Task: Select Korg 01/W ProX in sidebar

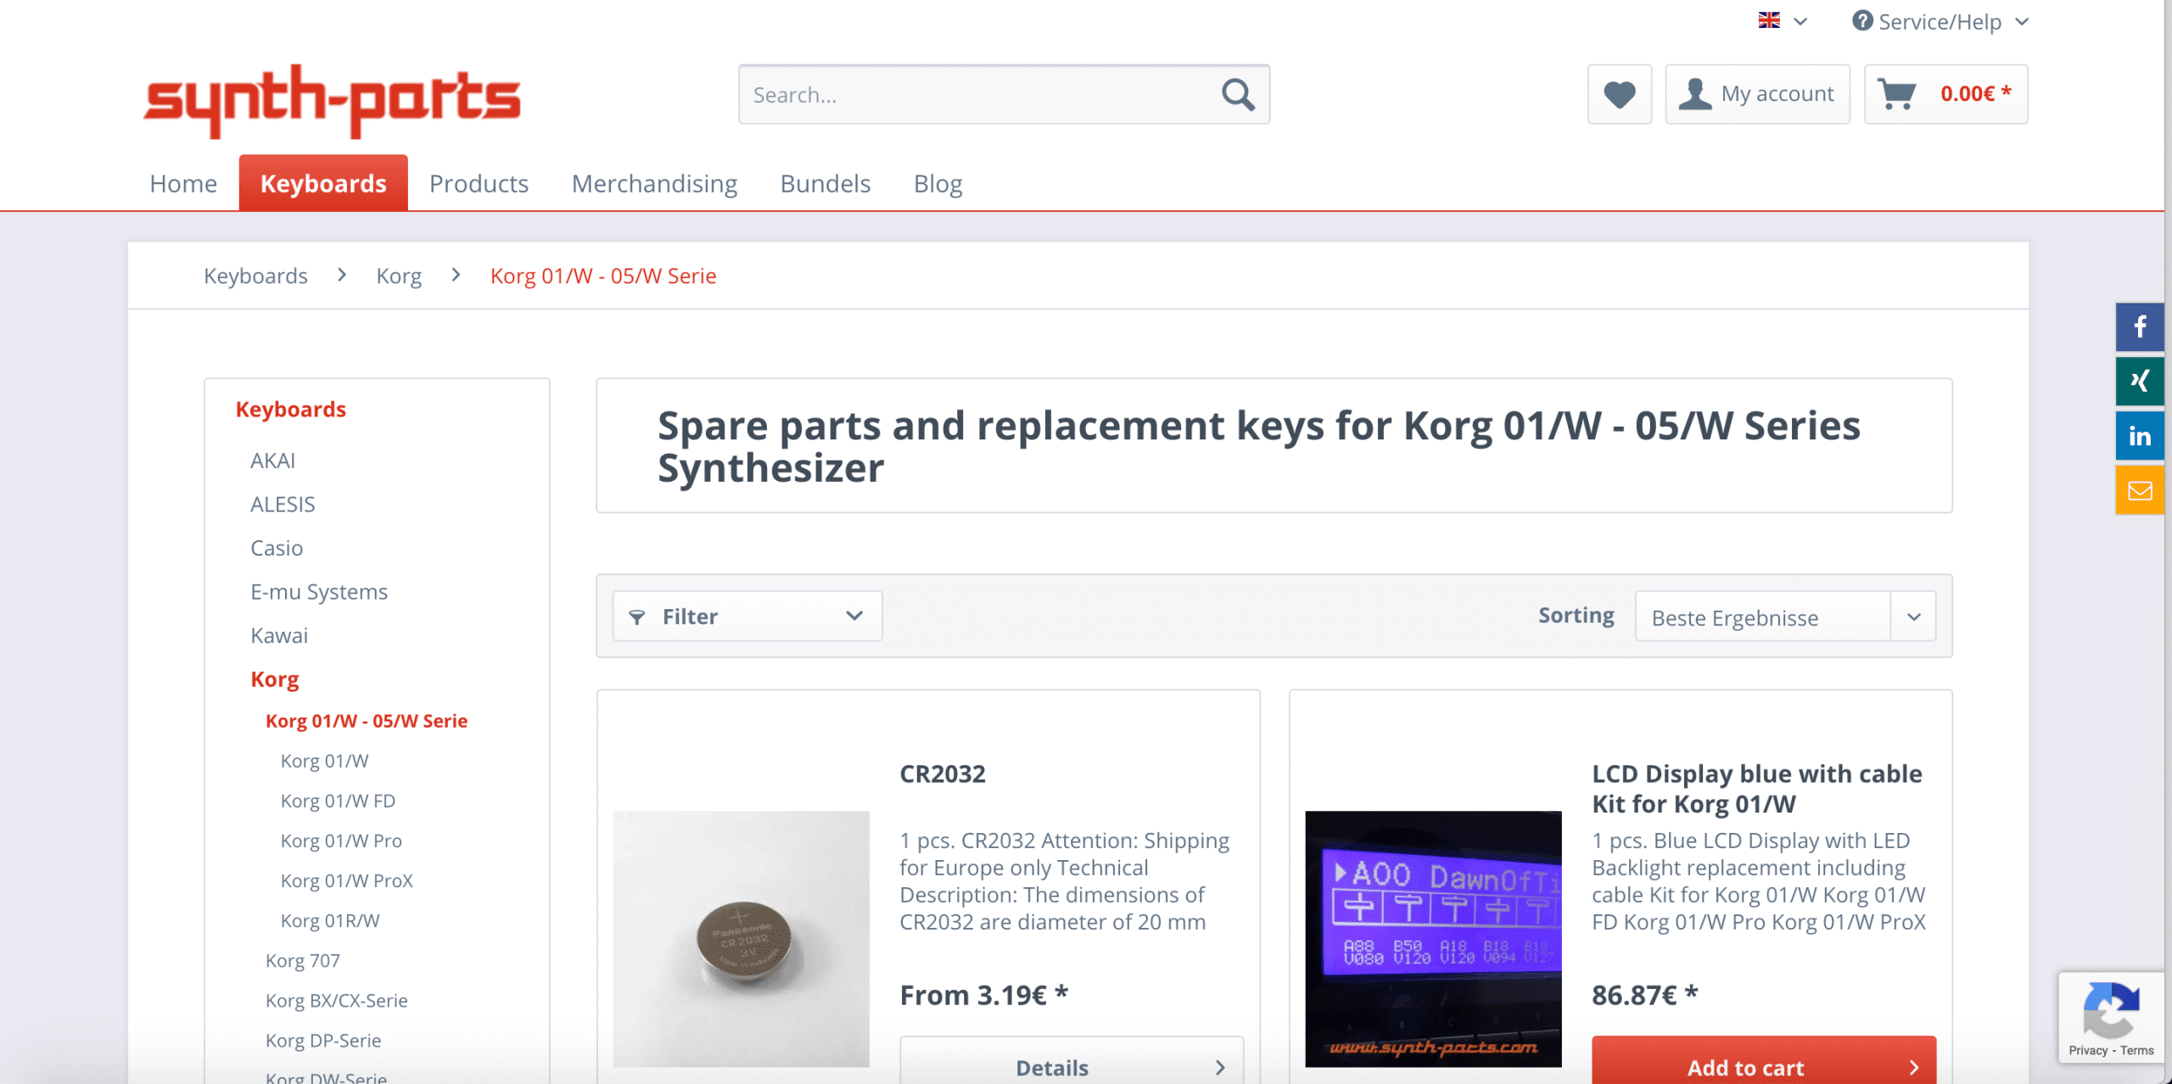Action: pyautogui.click(x=347, y=880)
